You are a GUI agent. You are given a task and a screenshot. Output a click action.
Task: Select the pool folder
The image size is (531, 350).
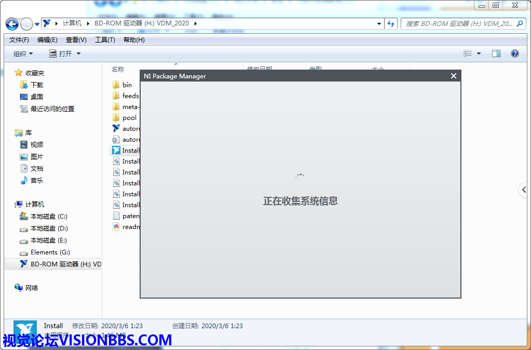tap(129, 117)
